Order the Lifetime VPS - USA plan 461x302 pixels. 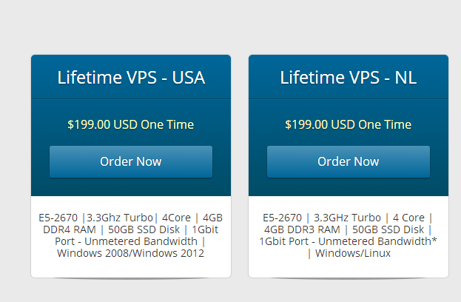(x=131, y=162)
